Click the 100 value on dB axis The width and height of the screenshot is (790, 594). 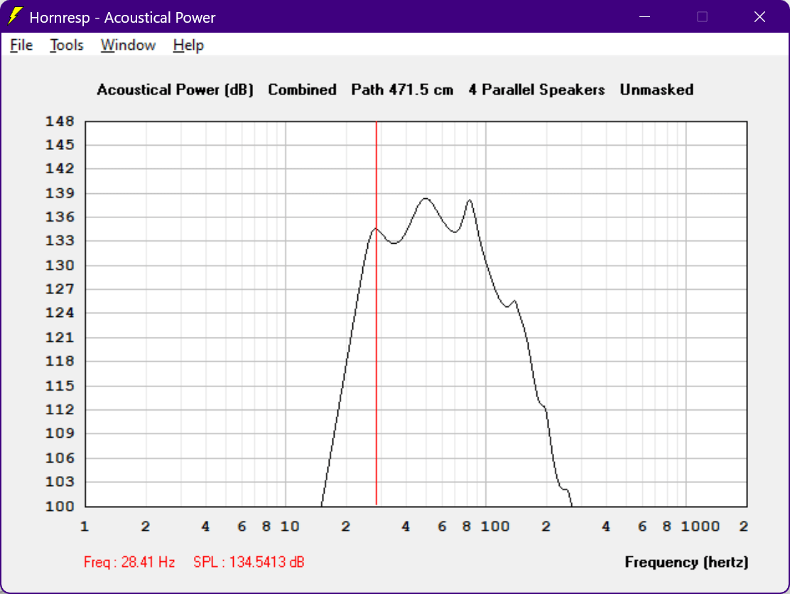[60, 507]
